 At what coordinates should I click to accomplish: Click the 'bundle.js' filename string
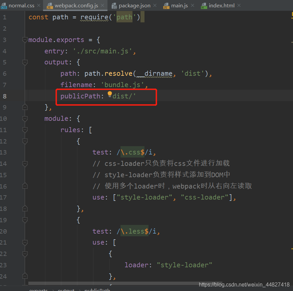click(122, 85)
